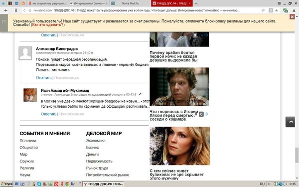Go back with the browser arrow
Image resolution: width=299 pixels, height=187 pixels.
coord(6,10)
